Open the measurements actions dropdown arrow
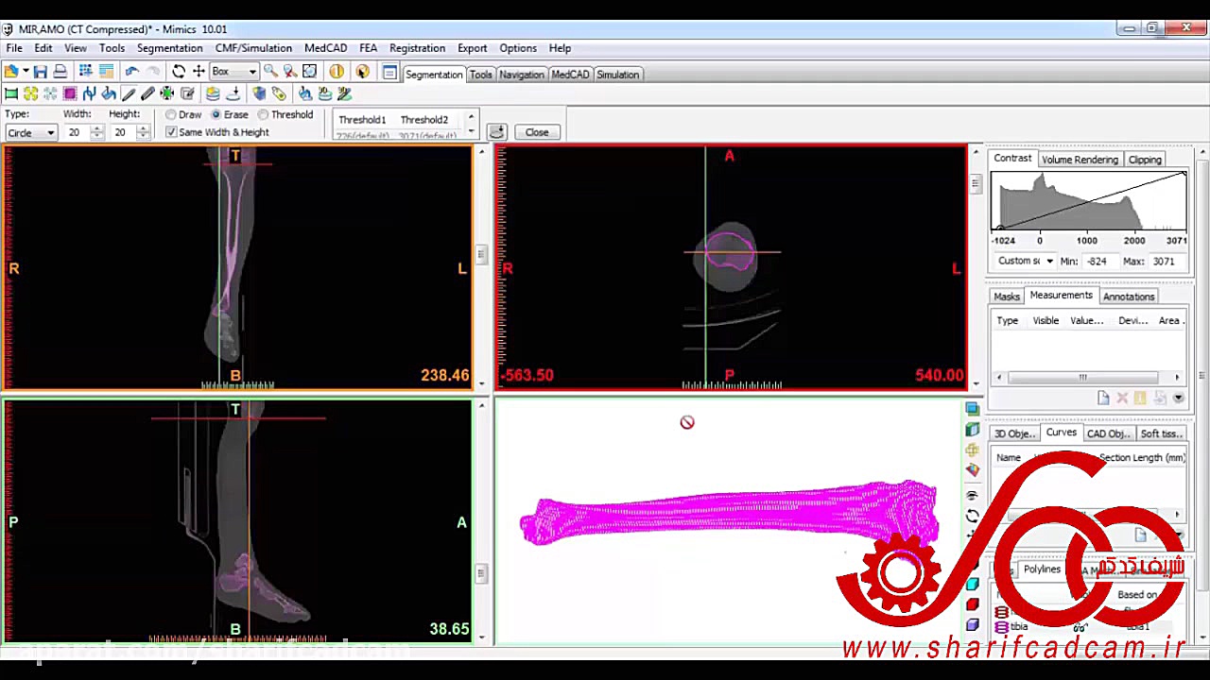 tap(1178, 398)
